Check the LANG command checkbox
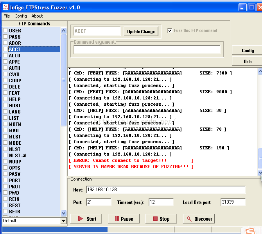This screenshot has width=262, height=234. [x=5, y=112]
